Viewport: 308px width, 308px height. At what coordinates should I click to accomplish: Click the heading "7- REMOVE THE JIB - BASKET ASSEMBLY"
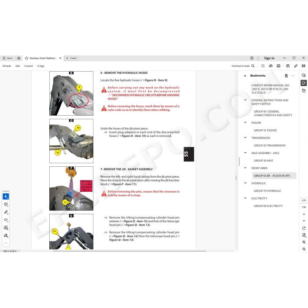tap(127, 169)
